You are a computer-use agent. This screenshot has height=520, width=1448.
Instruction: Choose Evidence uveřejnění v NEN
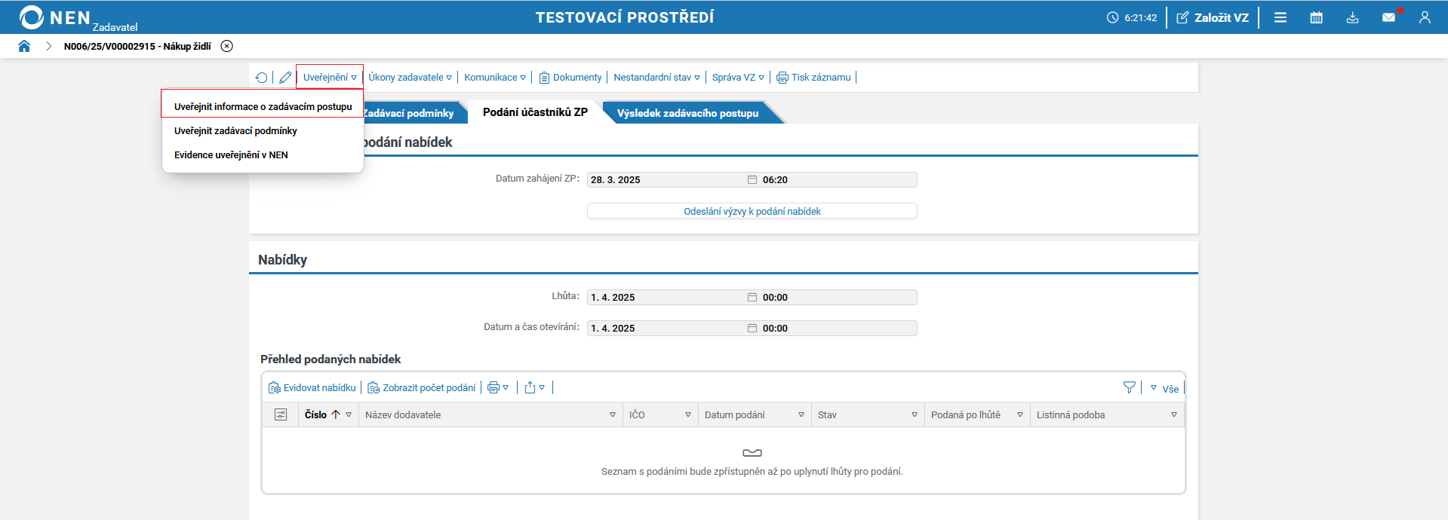(231, 155)
